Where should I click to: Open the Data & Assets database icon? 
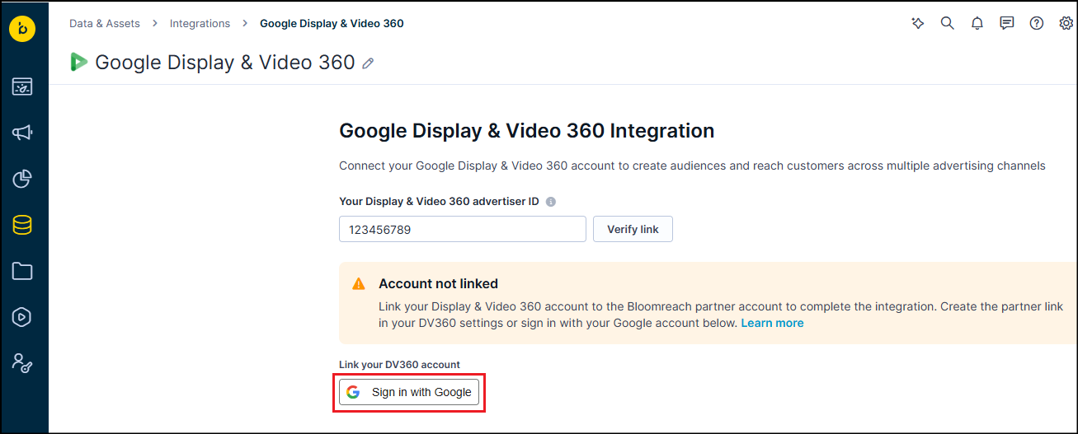[x=22, y=225]
